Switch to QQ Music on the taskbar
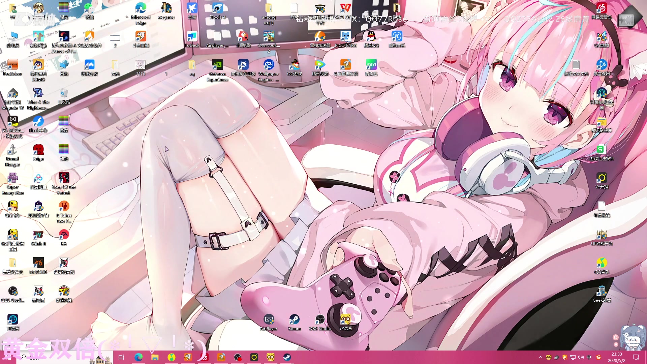This screenshot has width=647, height=364. pyautogui.click(x=172, y=357)
